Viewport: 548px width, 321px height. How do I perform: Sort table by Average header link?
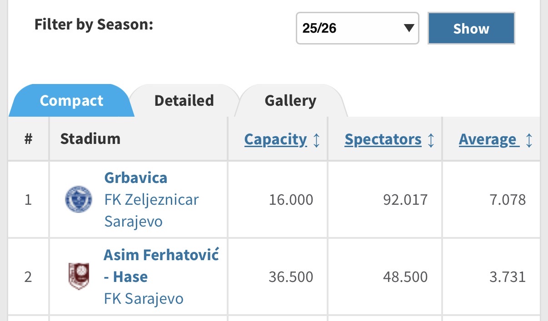click(x=487, y=139)
